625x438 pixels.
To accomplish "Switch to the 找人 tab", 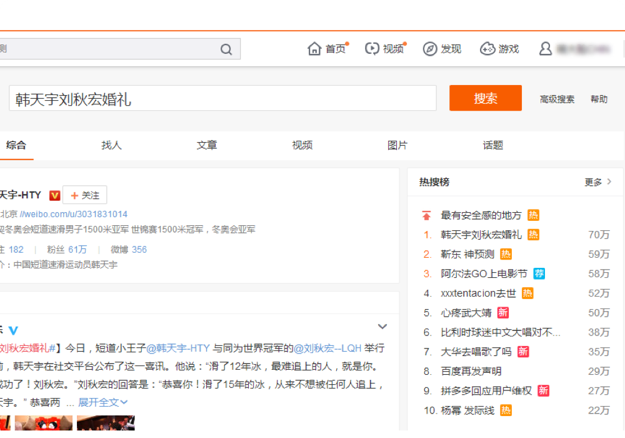I will click(111, 145).
